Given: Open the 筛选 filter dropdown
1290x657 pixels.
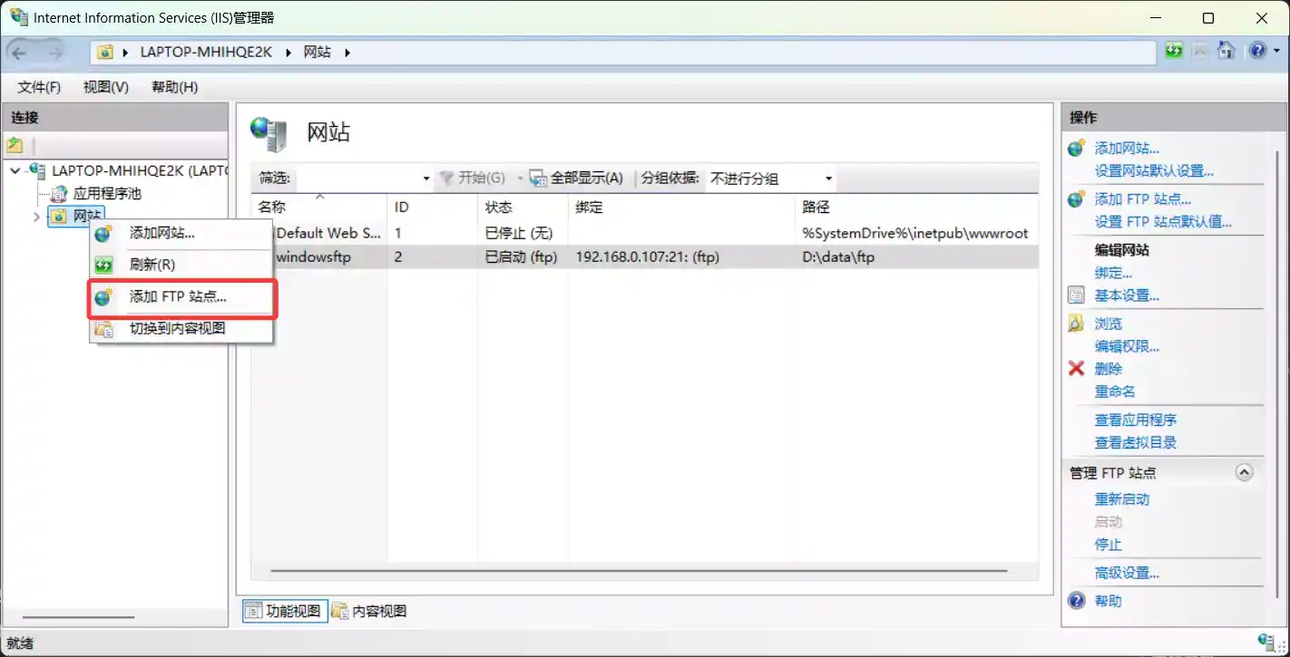Looking at the screenshot, I should 426,179.
